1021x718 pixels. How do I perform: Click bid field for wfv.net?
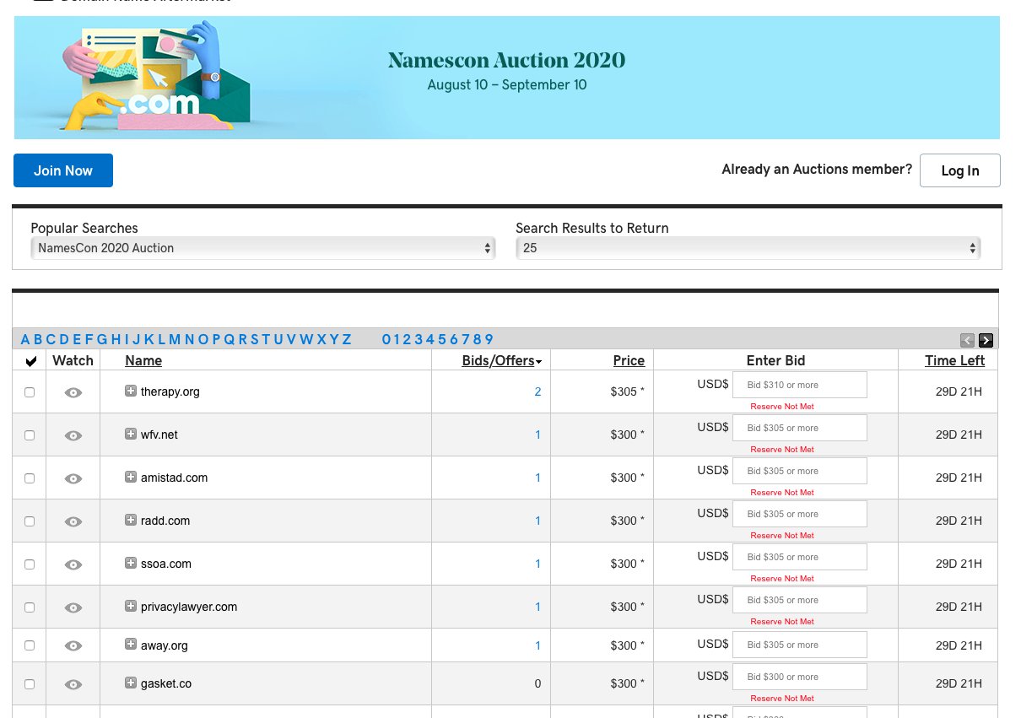800,428
